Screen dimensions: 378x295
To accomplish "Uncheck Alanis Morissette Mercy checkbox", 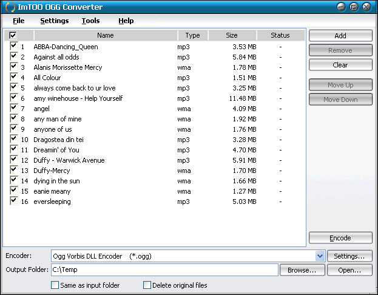I will (x=14, y=67).
